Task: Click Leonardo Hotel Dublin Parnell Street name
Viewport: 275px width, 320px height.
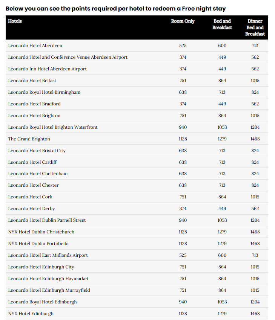Action: tap(47, 220)
